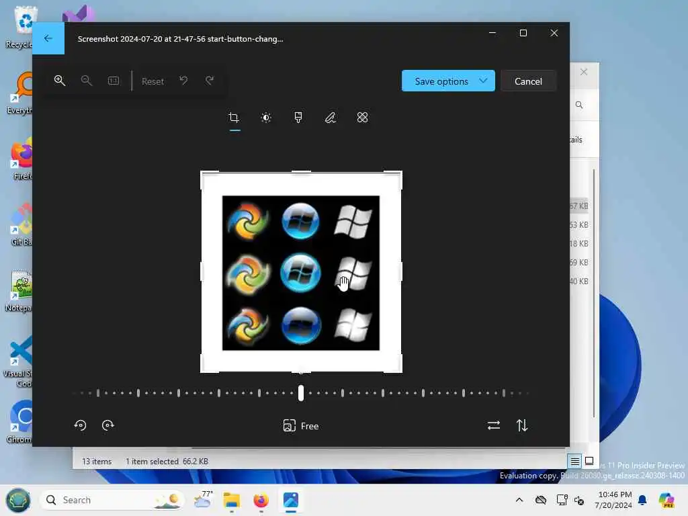Open Firefox from the taskbar

pos(261,500)
